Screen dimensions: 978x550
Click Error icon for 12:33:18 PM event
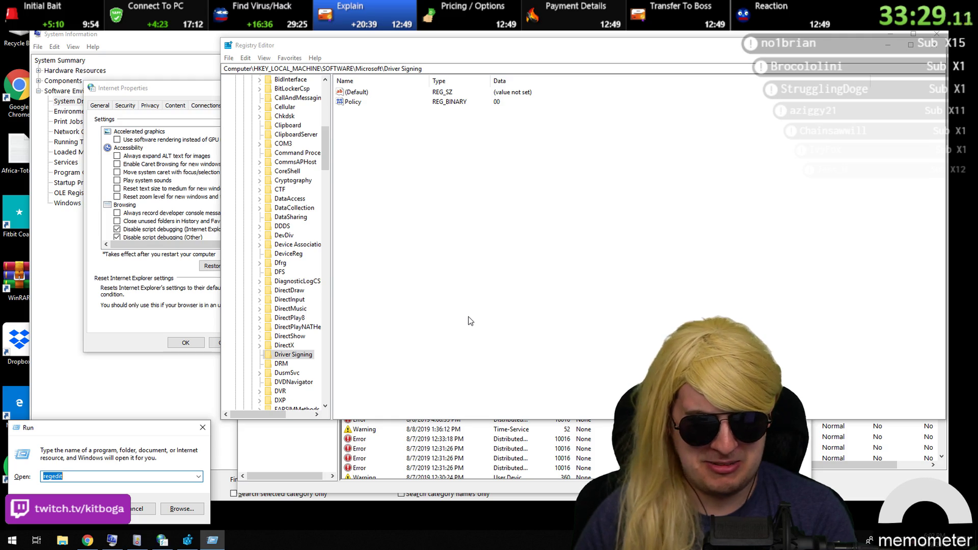pos(348,439)
